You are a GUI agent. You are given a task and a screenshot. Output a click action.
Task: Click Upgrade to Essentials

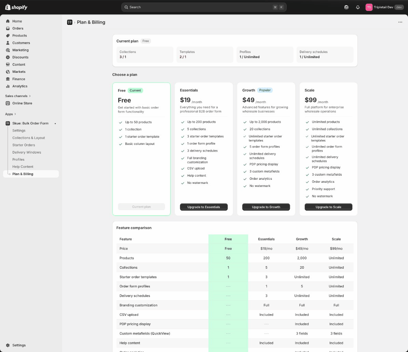[204, 207]
